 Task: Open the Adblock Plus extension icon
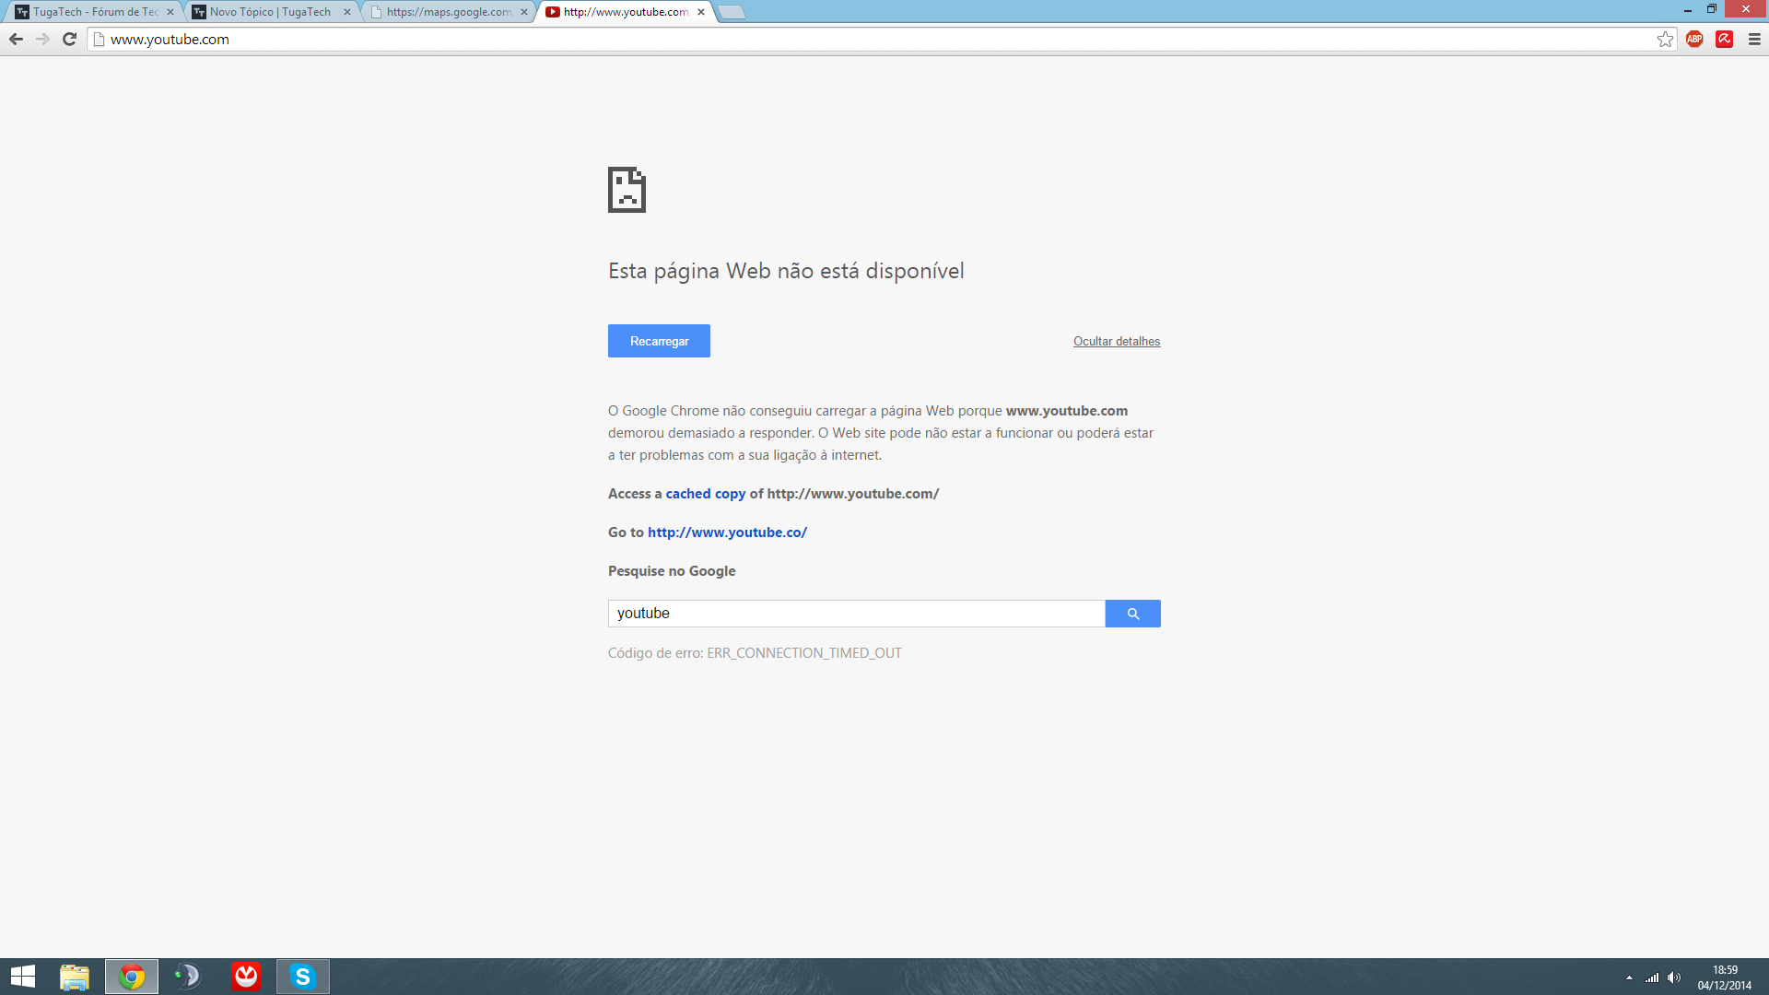(x=1694, y=39)
